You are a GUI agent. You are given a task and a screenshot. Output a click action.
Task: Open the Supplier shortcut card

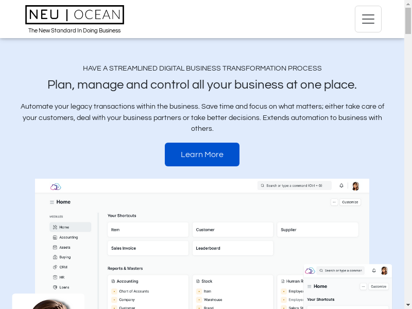[317, 230]
